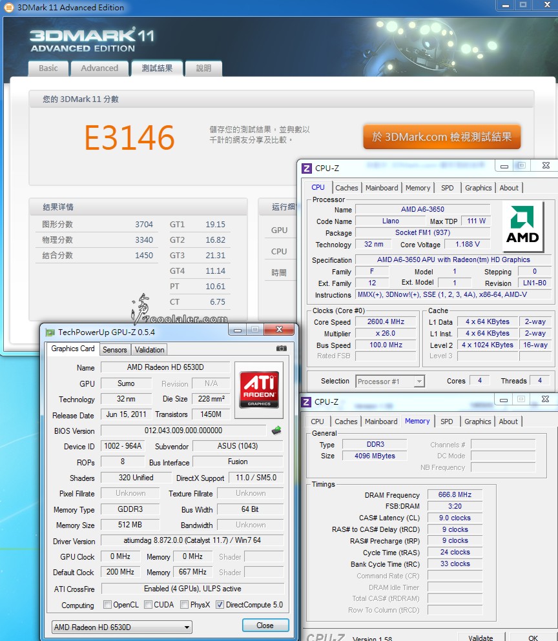This screenshot has height=641, width=558.
Task: Open the Validation tab in GPU-Z
Action: click(x=149, y=349)
